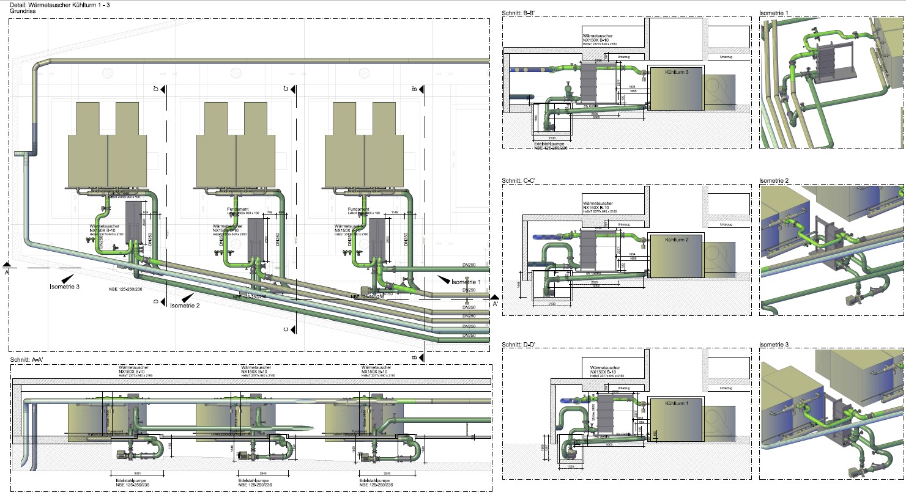Select the 'Schnitt: C-C'' section heading

(x=519, y=180)
